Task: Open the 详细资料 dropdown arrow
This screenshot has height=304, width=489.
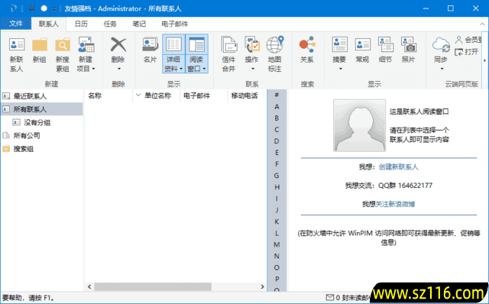Action: tap(181, 69)
